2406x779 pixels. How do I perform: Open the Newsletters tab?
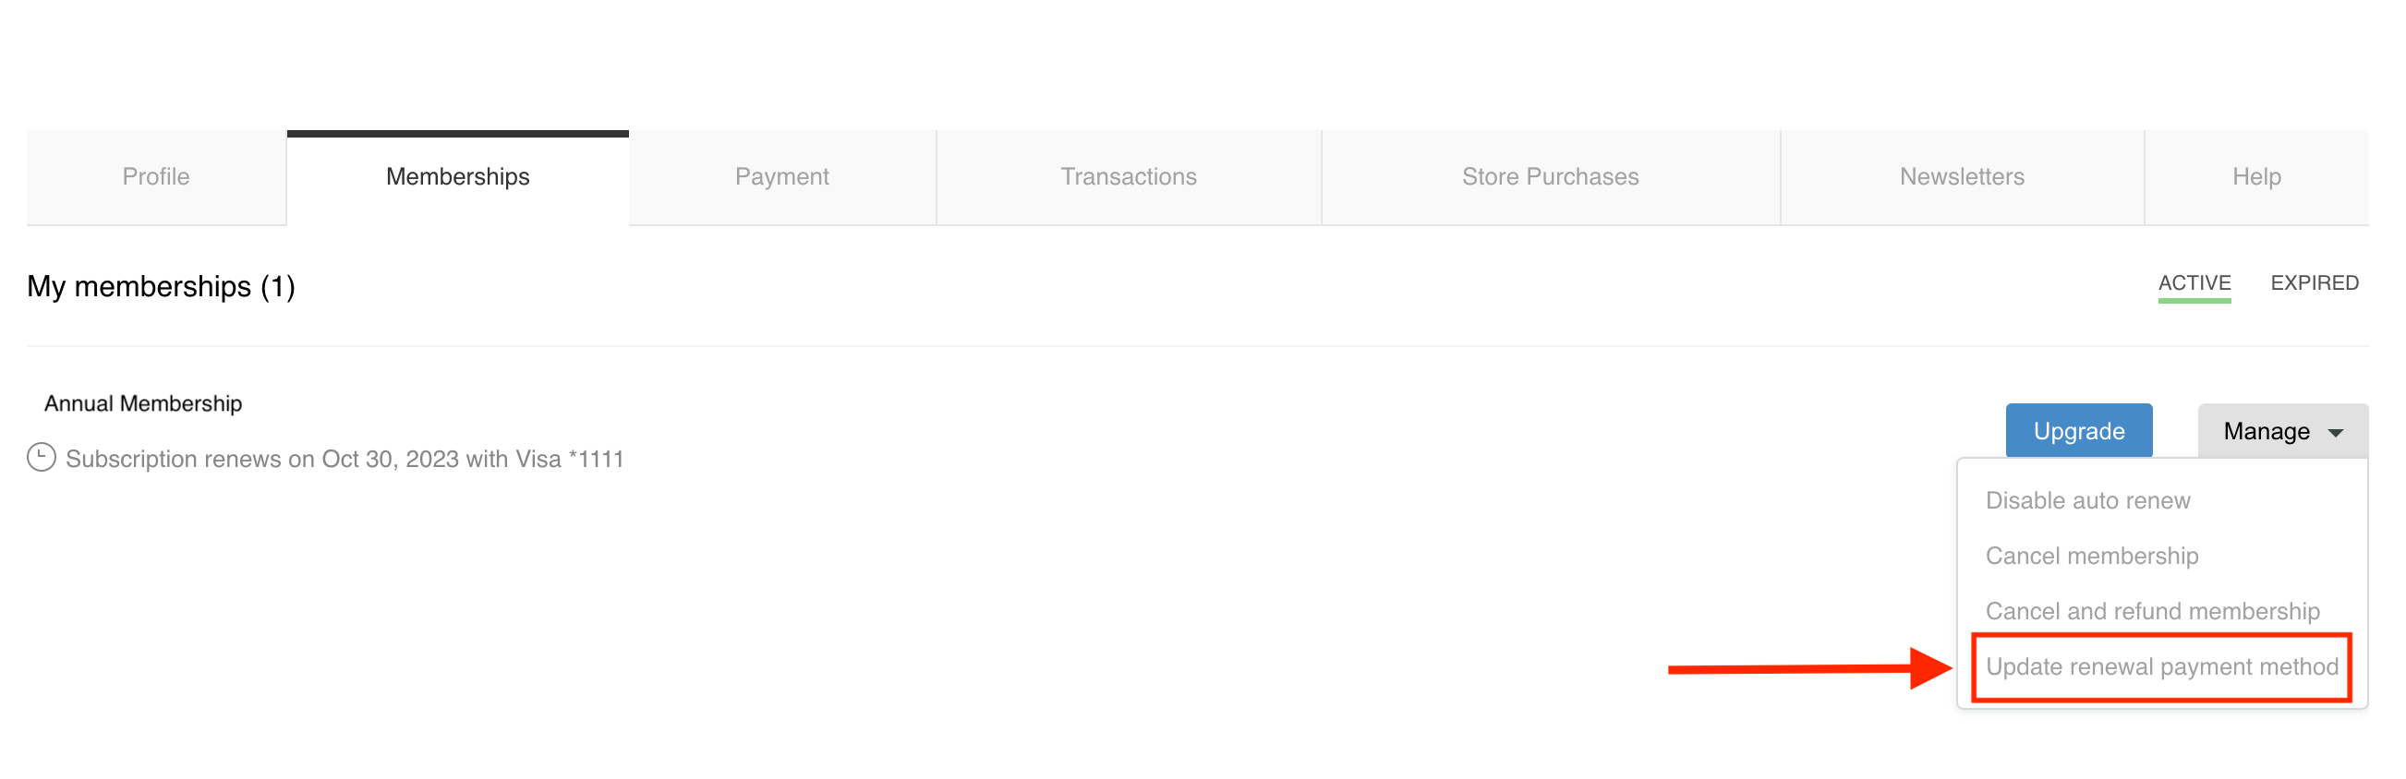coord(1962,176)
